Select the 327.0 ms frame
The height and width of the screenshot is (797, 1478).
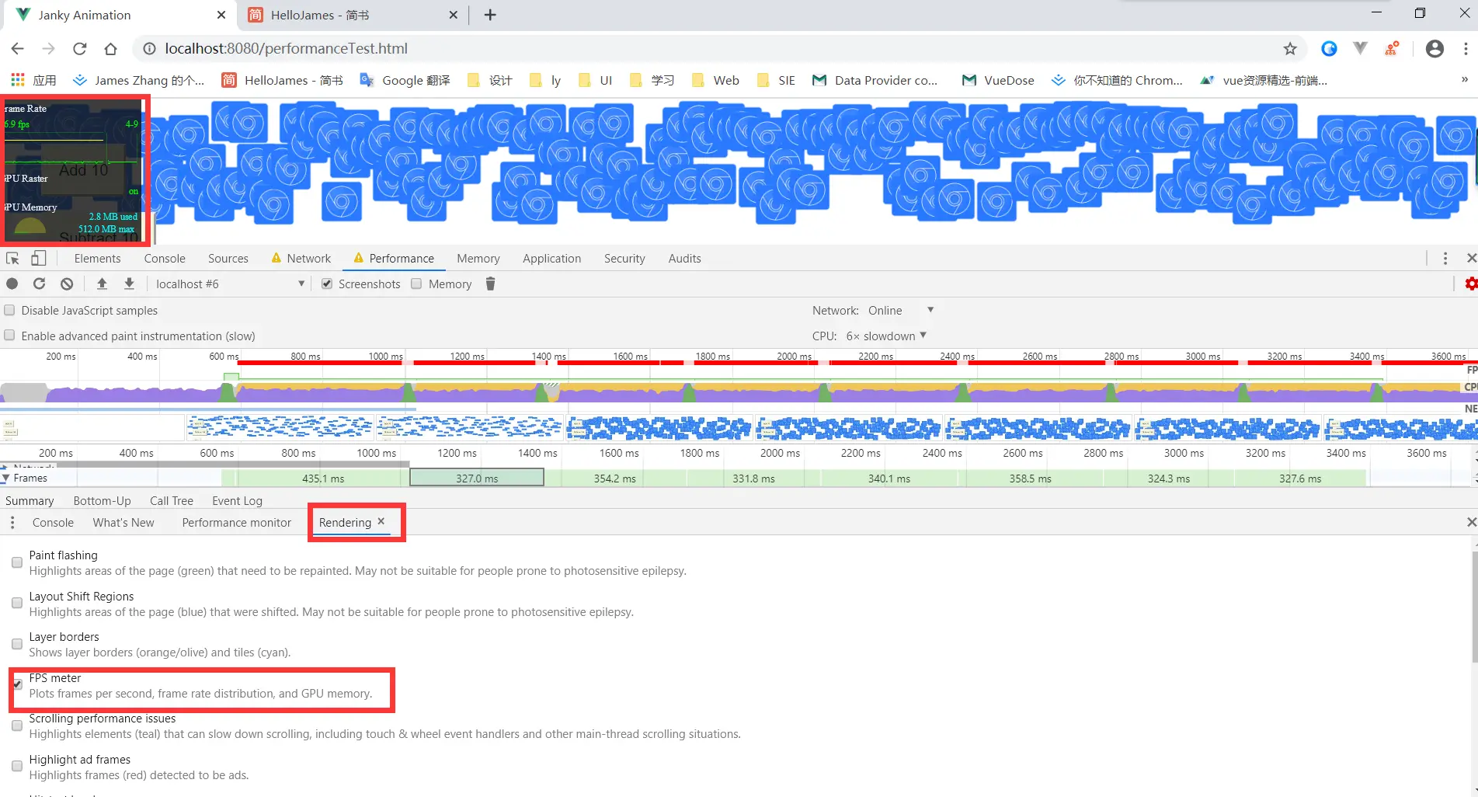coord(477,479)
